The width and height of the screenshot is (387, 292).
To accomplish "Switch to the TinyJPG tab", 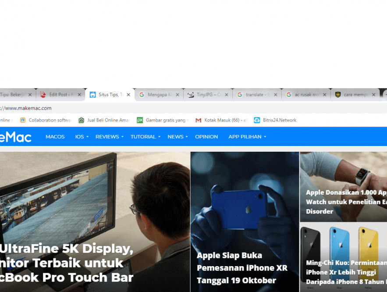I will click(208, 95).
